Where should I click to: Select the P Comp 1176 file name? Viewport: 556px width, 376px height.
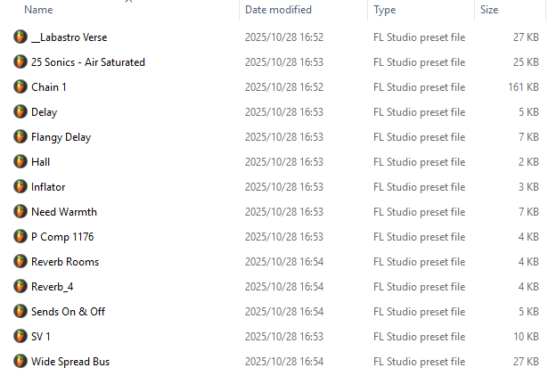pyautogui.click(x=62, y=237)
